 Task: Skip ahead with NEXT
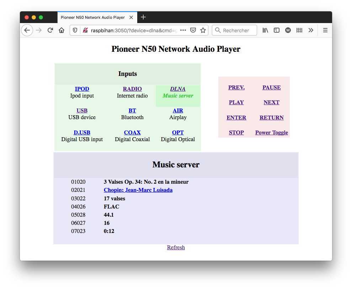[272, 102]
